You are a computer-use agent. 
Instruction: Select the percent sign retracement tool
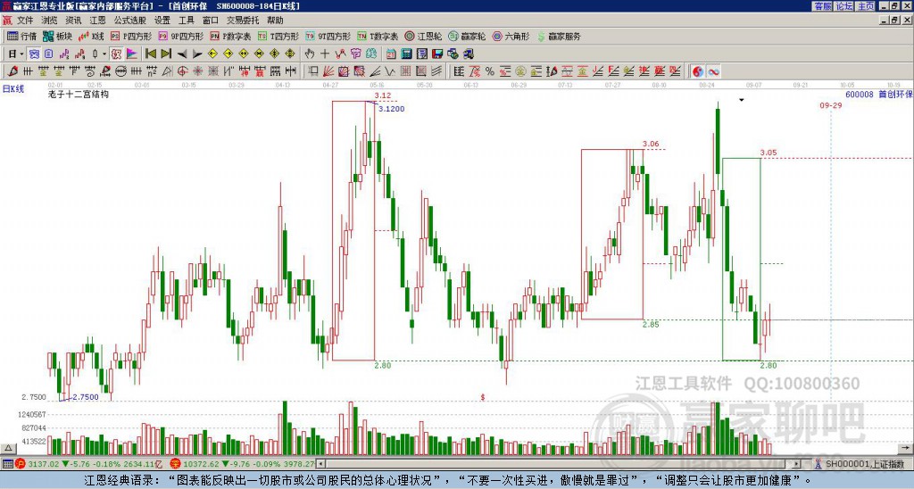pos(490,71)
